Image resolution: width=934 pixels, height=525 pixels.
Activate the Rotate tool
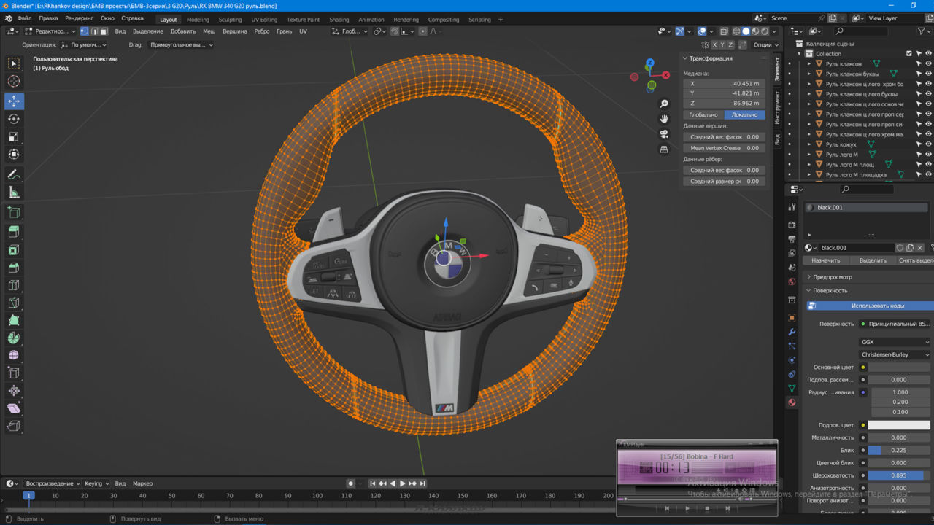click(x=14, y=119)
